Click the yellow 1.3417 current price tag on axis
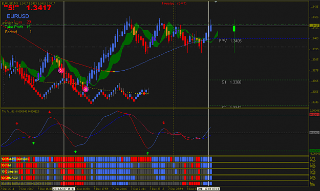320x191 pixels. pos(314,26)
